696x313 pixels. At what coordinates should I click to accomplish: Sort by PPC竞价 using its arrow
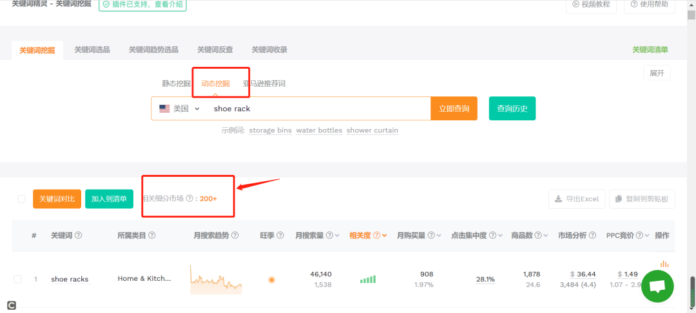[x=647, y=235]
